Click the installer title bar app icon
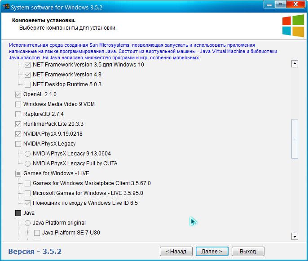Screen dimensions: 308x261 click(x=6, y=6)
